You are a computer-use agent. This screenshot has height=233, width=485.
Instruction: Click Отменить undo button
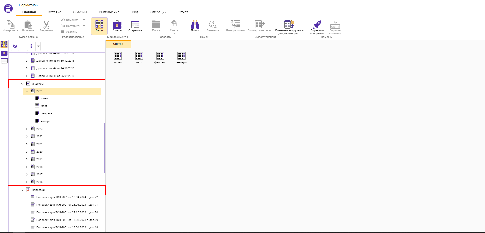(x=70, y=20)
